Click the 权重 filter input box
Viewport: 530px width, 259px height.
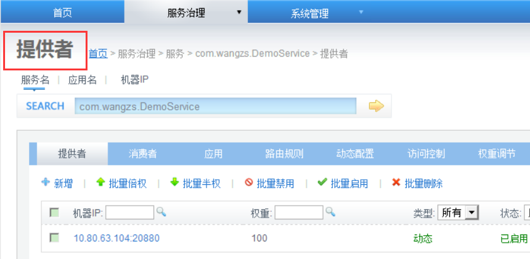(299, 212)
